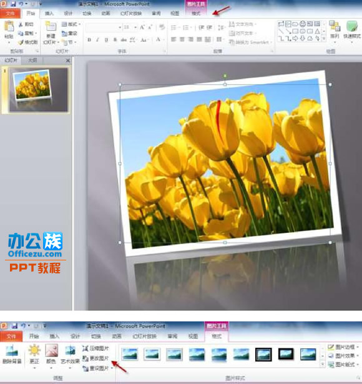The height and width of the screenshot is (384, 362).
Task: Toggle Underline formatting in top ribbon
Action: point(106,40)
